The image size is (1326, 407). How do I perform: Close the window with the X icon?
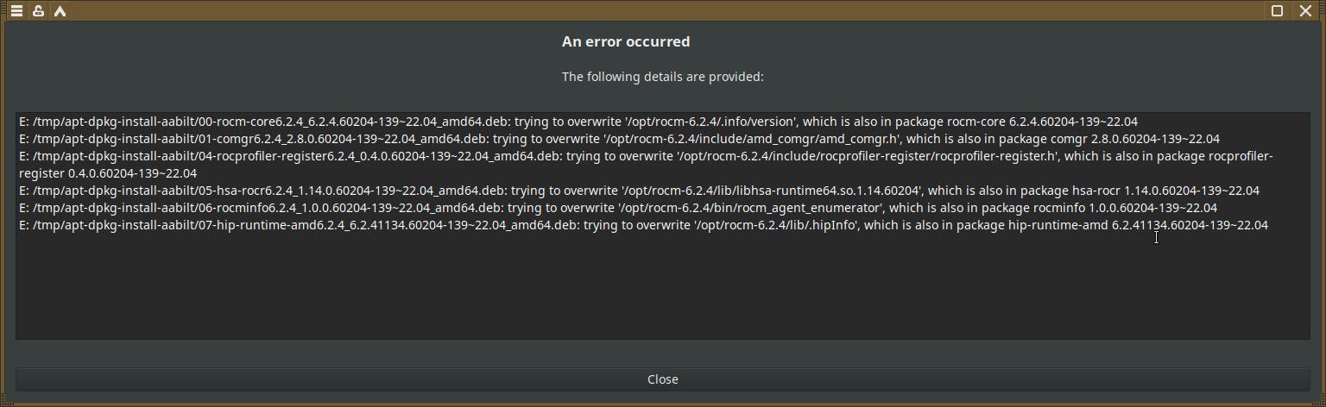tap(1306, 11)
